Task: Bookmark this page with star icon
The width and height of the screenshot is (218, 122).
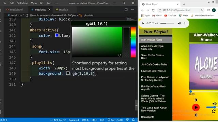Action: tap(202, 10)
